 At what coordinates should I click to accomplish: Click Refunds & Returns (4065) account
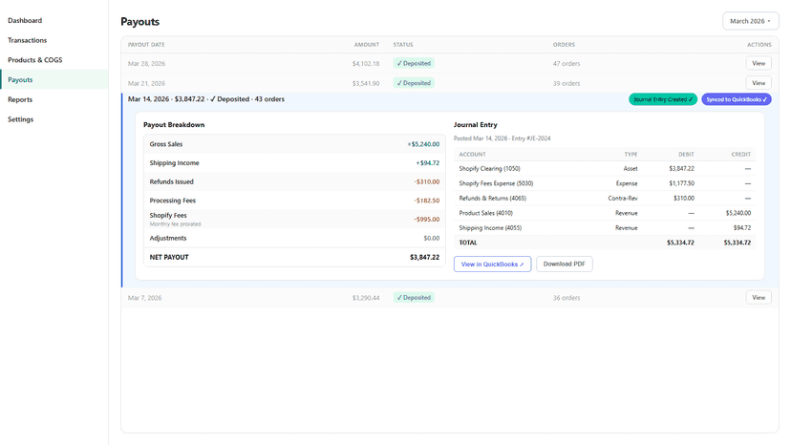point(492,199)
